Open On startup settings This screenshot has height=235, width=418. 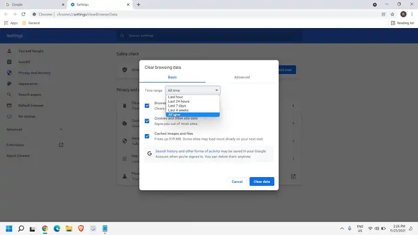[26, 116]
